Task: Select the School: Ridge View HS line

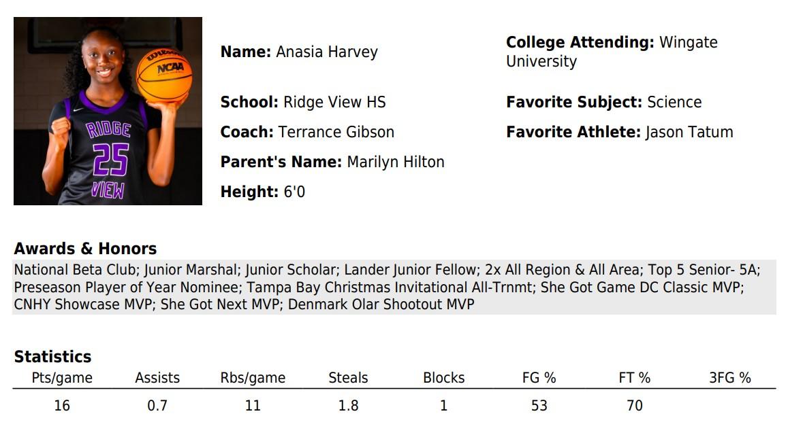Action: point(303,102)
